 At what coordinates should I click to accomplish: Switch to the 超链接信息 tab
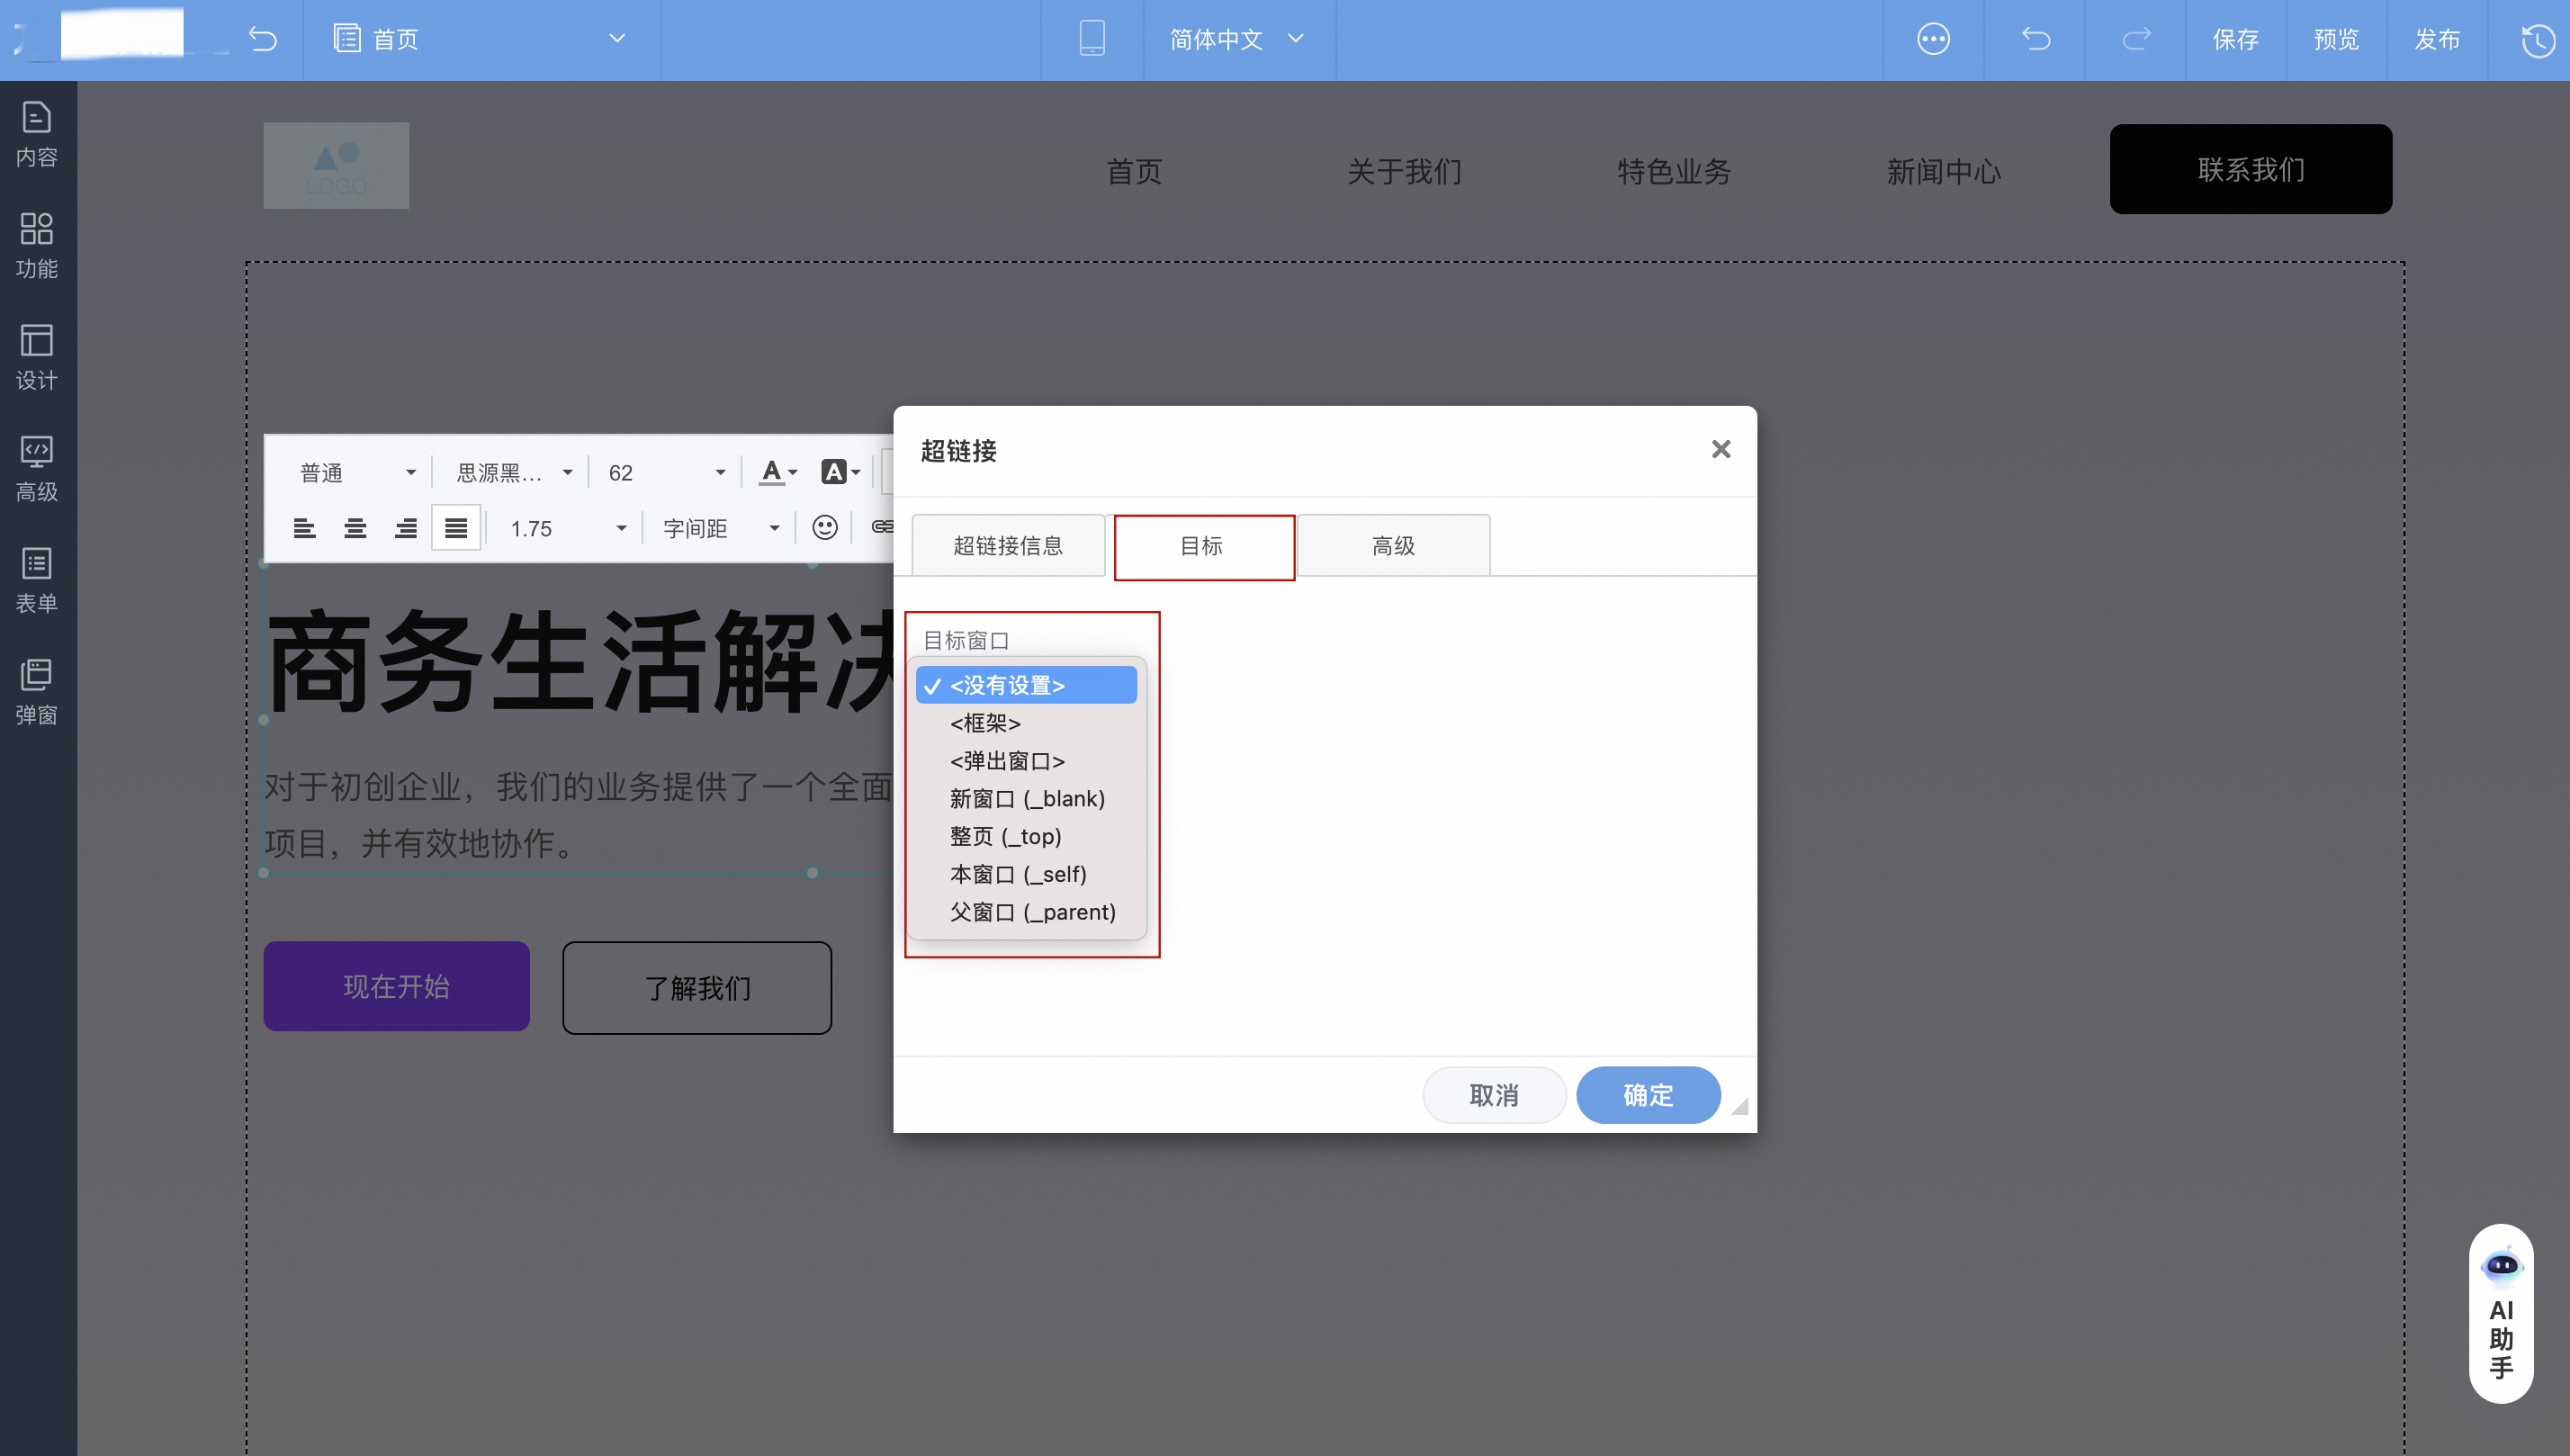coord(1008,545)
